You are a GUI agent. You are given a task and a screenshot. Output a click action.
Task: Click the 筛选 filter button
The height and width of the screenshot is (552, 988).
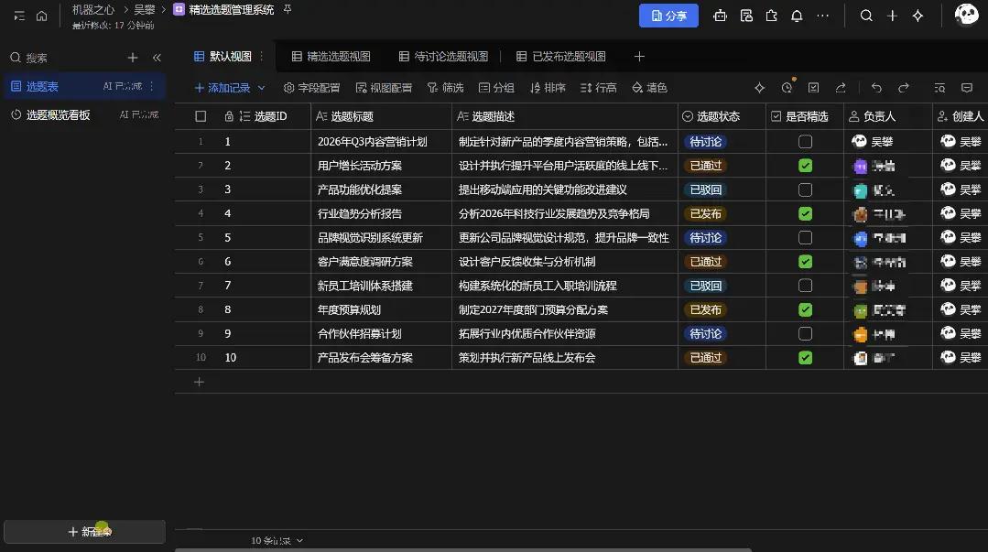point(446,88)
